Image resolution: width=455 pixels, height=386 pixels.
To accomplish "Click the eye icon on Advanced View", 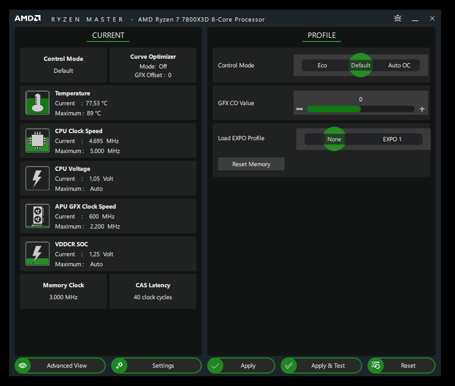I will point(23,366).
